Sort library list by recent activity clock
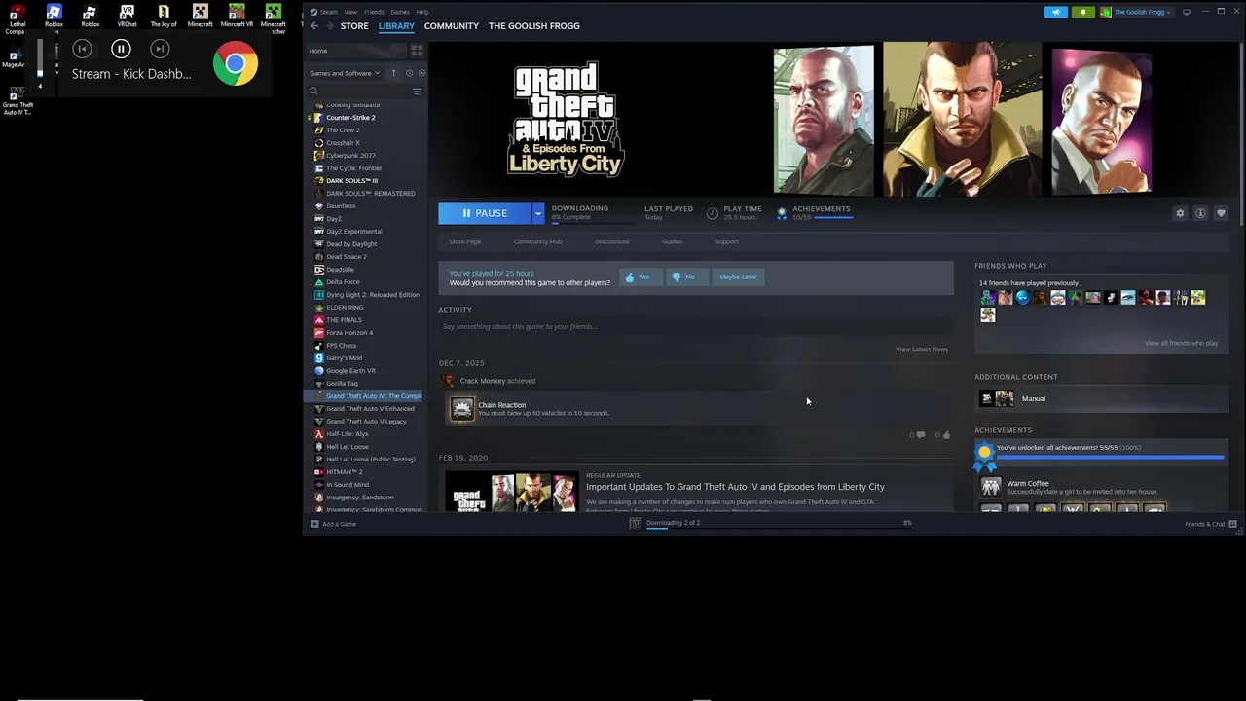1246x701 pixels. click(x=409, y=73)
